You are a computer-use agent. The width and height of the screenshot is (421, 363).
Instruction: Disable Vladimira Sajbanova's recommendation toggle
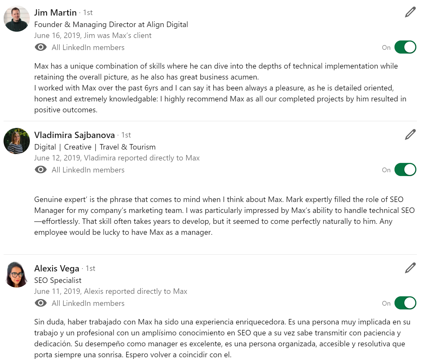(x=405, y=170)
